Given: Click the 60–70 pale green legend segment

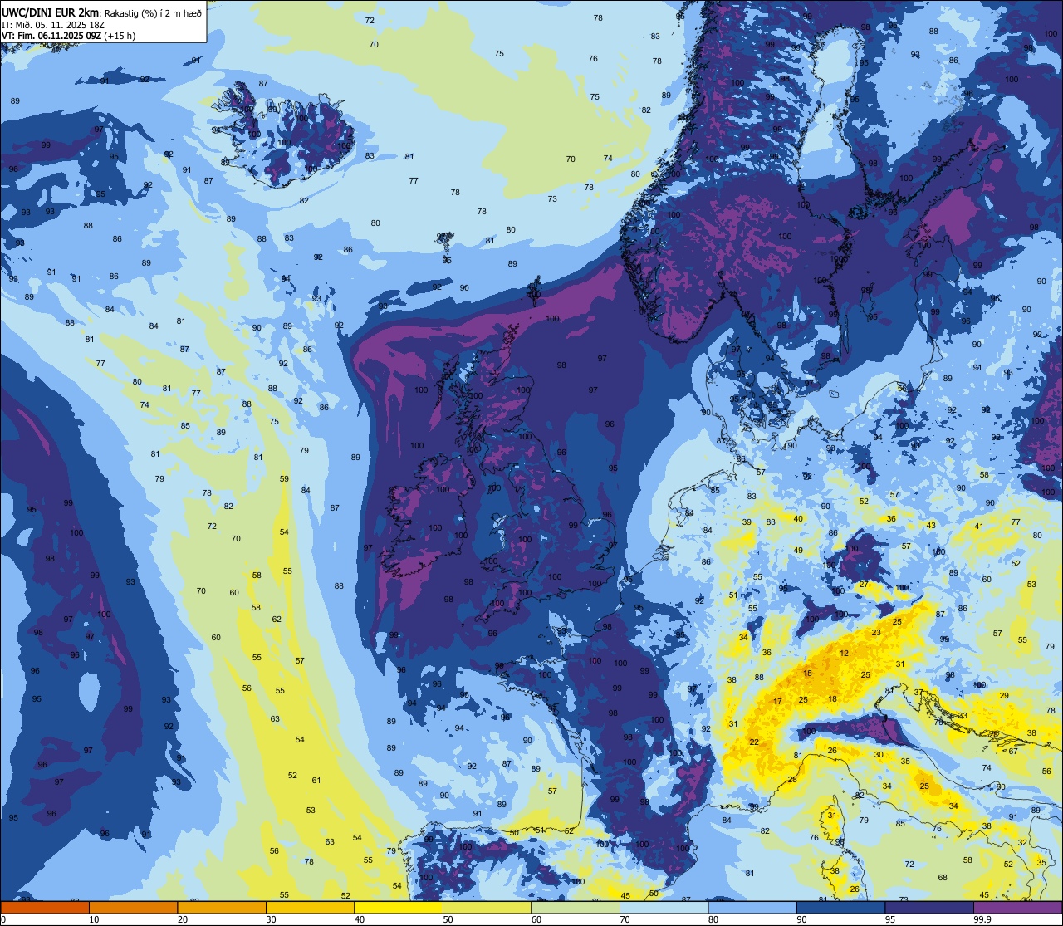Looking at the screenshot, I should [x=576, y=907].
